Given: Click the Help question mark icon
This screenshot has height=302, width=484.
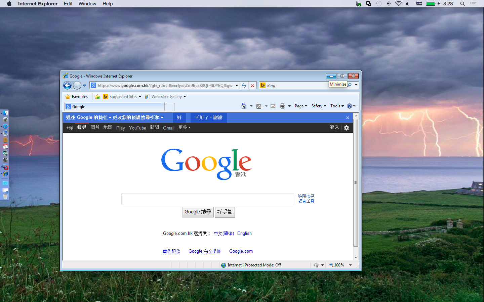Looking at the screenshot, I should pos(350,106).
